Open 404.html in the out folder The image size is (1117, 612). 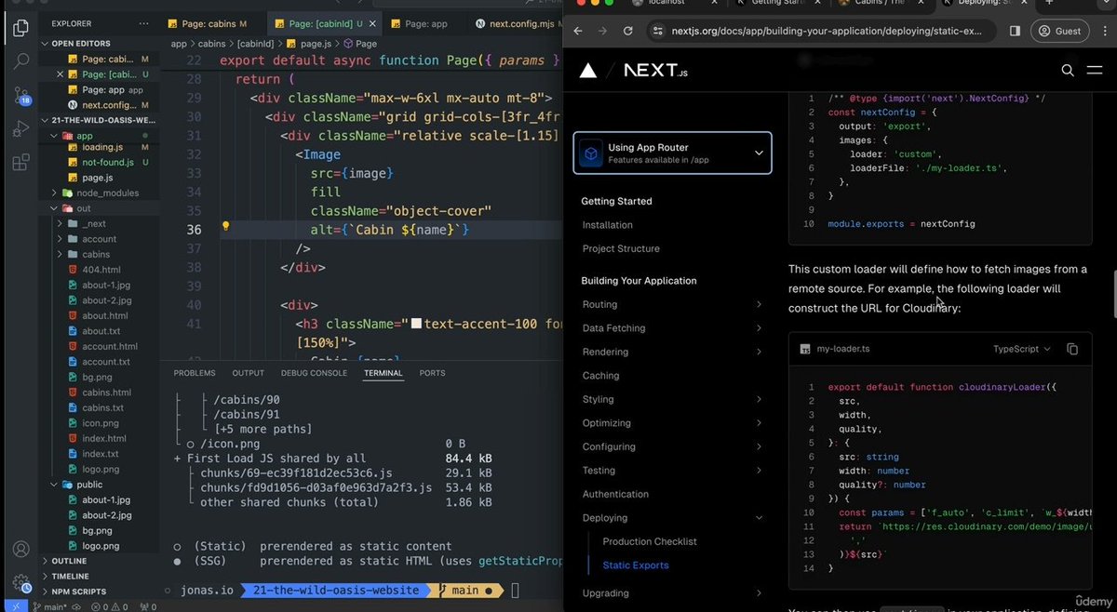101,270
